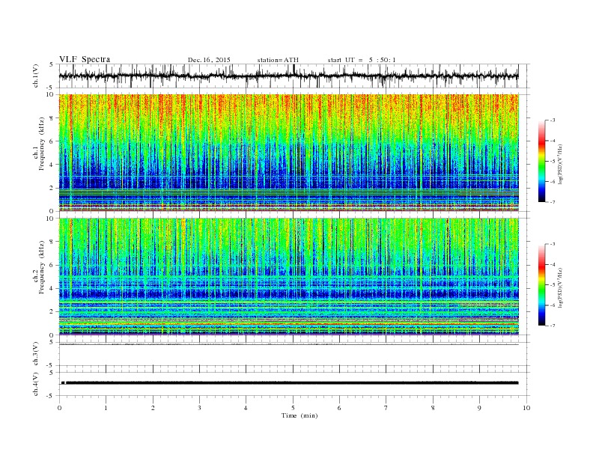
Task: Click the "ch.1(V)" waveform axis label
Action: [x=36, y=76]
